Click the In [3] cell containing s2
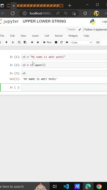The height and width of the screenshot is (190, 107). (x=64, y=73)
